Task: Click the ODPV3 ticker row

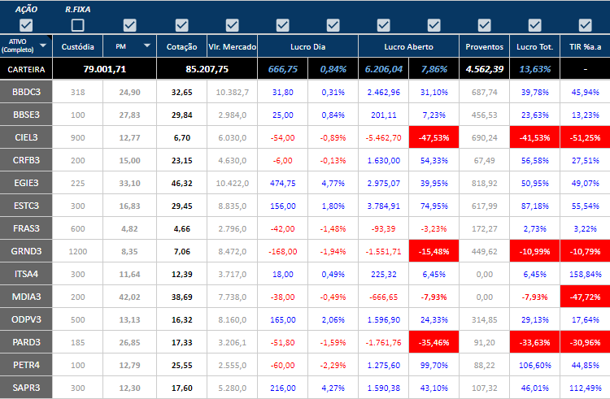Action: [x=26, y=319]
